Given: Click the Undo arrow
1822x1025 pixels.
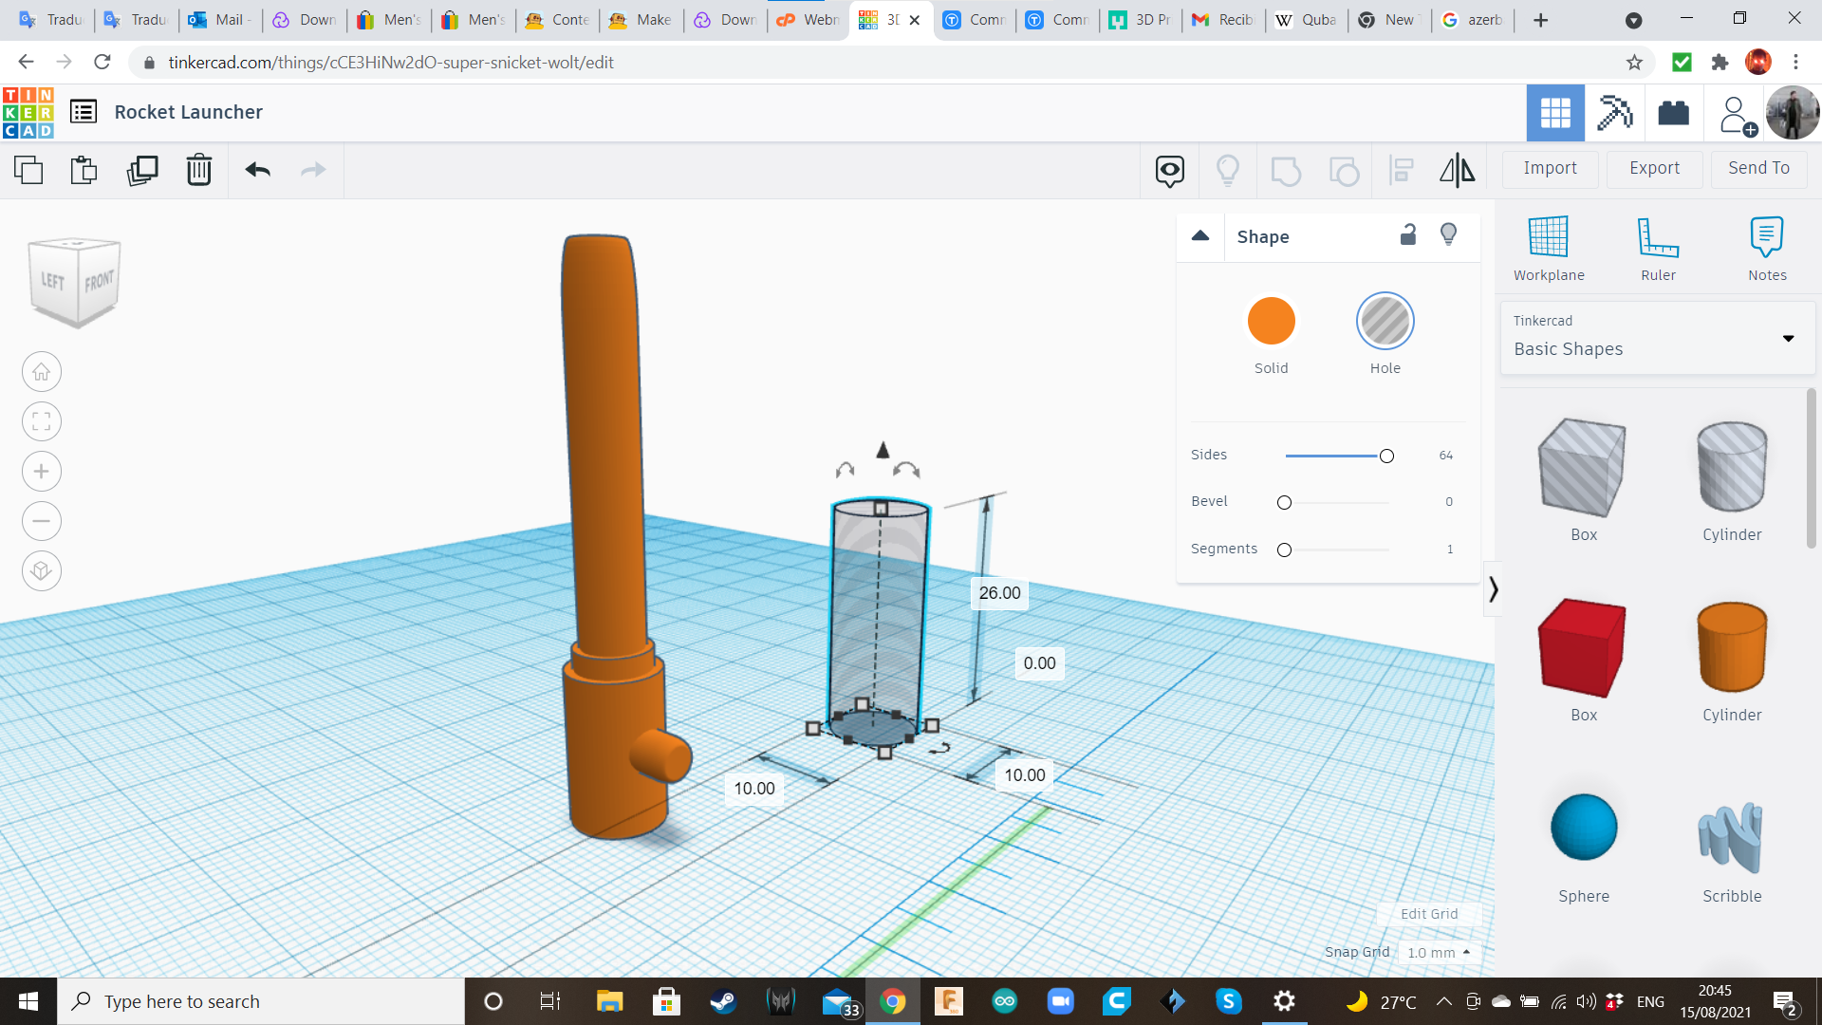Looking at the screenshot, I should (257, 170).
